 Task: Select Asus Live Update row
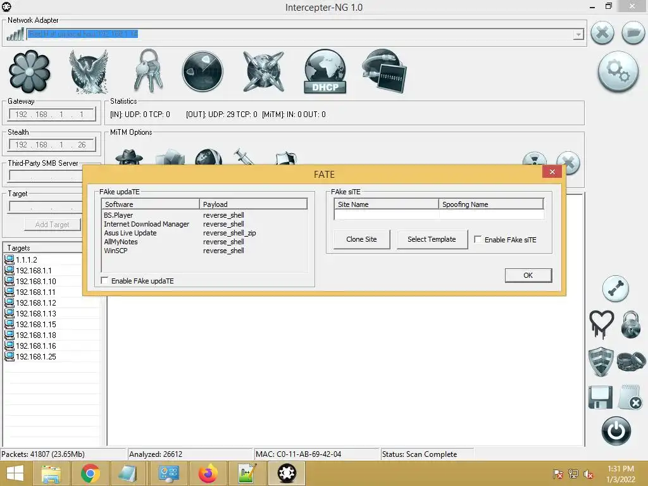pos(204,233)
